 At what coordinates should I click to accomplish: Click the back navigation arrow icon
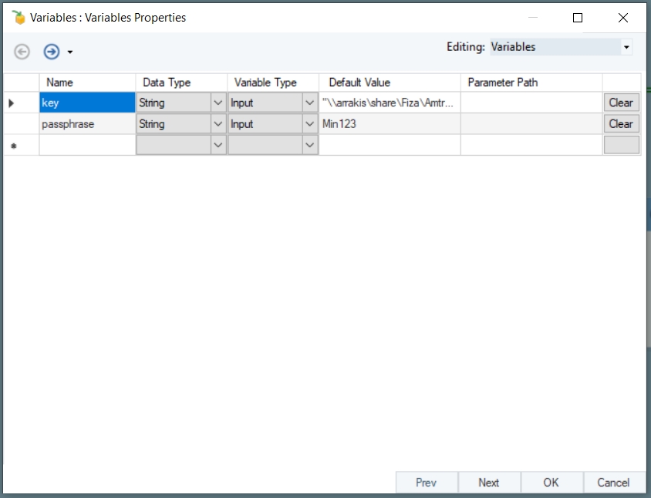click(x=22, y=52)
